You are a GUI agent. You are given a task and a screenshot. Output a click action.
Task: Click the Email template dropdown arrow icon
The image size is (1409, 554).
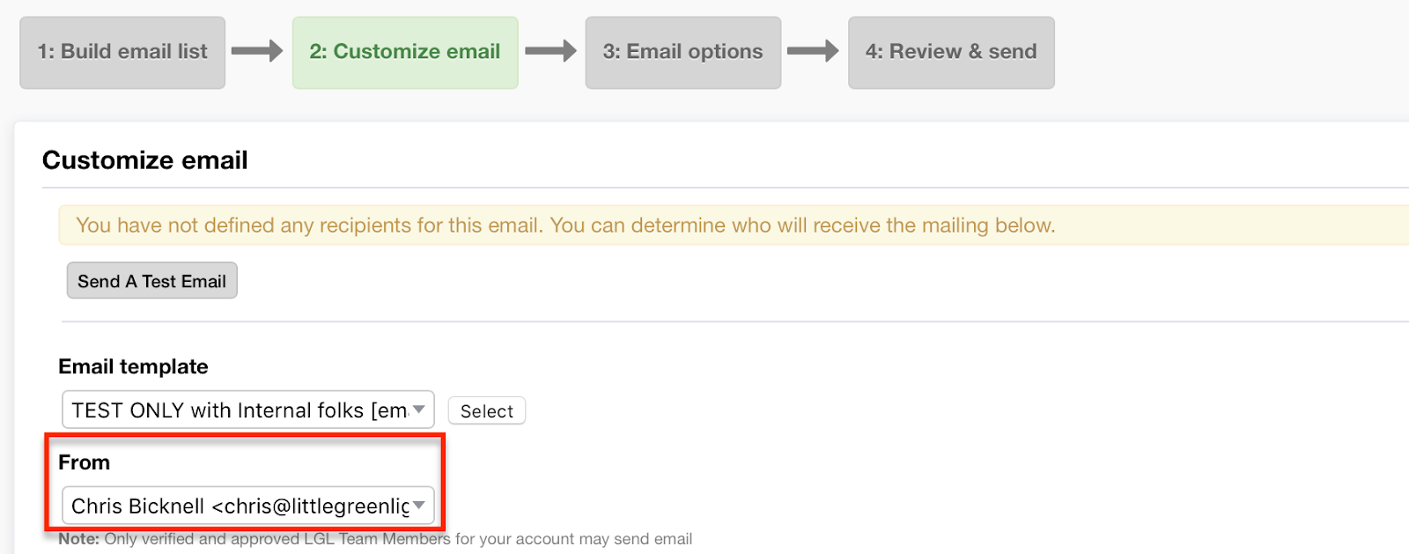click(x=419, y=410)
